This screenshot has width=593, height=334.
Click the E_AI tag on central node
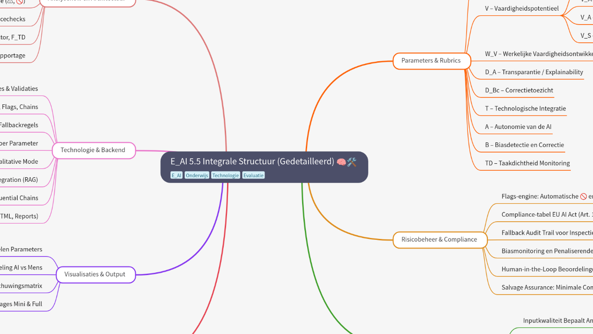(x=177, y=175)
